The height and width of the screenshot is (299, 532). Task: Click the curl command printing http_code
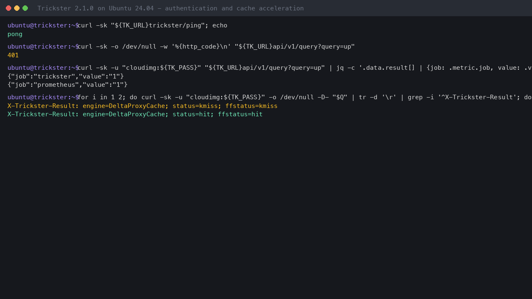(216, 47)
